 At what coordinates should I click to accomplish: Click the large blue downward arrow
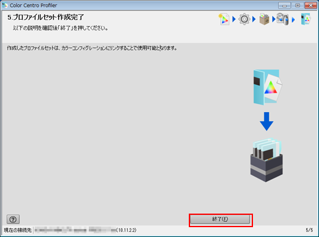pyautogui.click(x=267, y=121)
